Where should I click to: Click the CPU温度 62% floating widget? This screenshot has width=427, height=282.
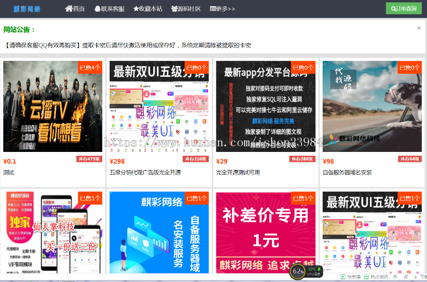[x=306, y=272]
